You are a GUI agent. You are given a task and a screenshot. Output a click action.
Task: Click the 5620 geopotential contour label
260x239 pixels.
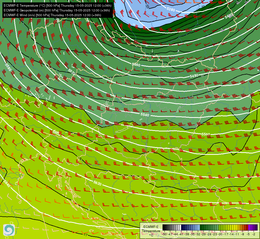point(97,183)
